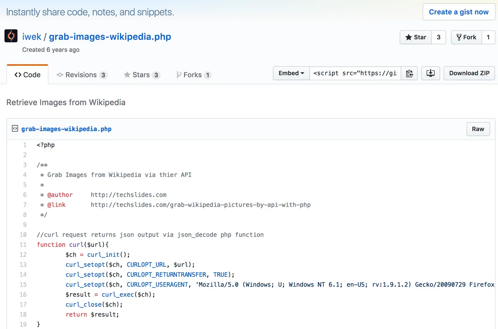
Task: View the Raw file
Action: click(478, 129)
